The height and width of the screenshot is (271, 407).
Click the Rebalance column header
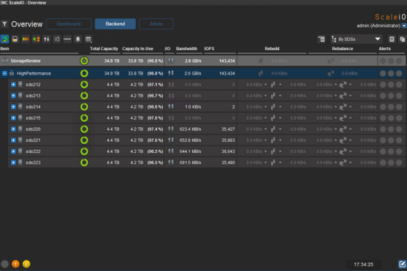[342, 49]
